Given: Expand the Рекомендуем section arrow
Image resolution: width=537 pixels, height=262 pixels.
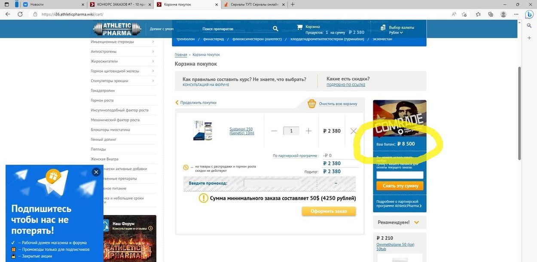Looking at the screenshot, I should 417,222.
